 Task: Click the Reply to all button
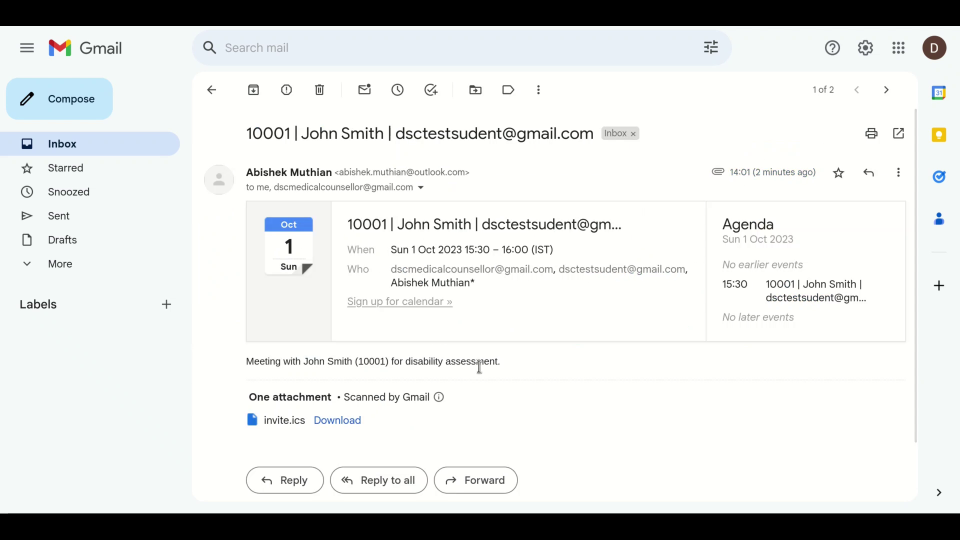pyautogui.click(x=378, y=480)
